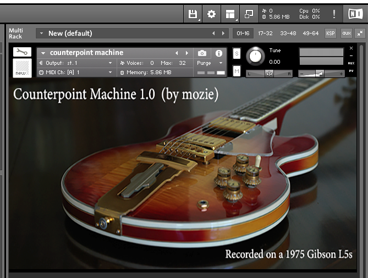The image size is (368, 278).
Task: Open the counterpoint machine instrument dropdown arrow
Action: coord(43,53)
